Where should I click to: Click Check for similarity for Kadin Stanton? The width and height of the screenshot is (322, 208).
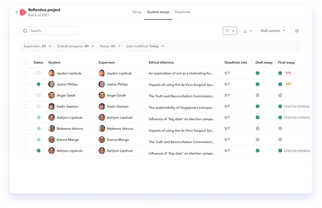(x=297, y=106)
